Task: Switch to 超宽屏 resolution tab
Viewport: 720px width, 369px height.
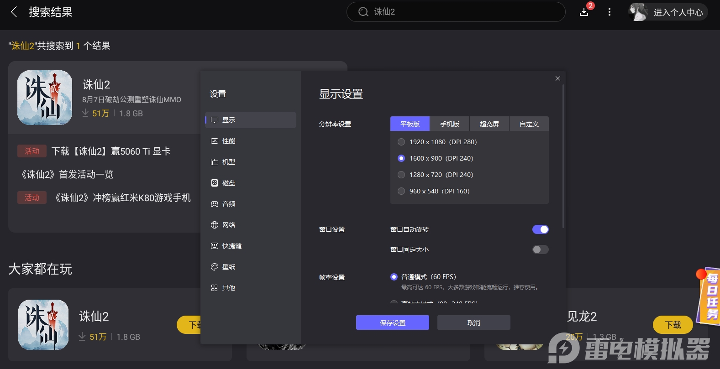Action: [x=489, y=124]
